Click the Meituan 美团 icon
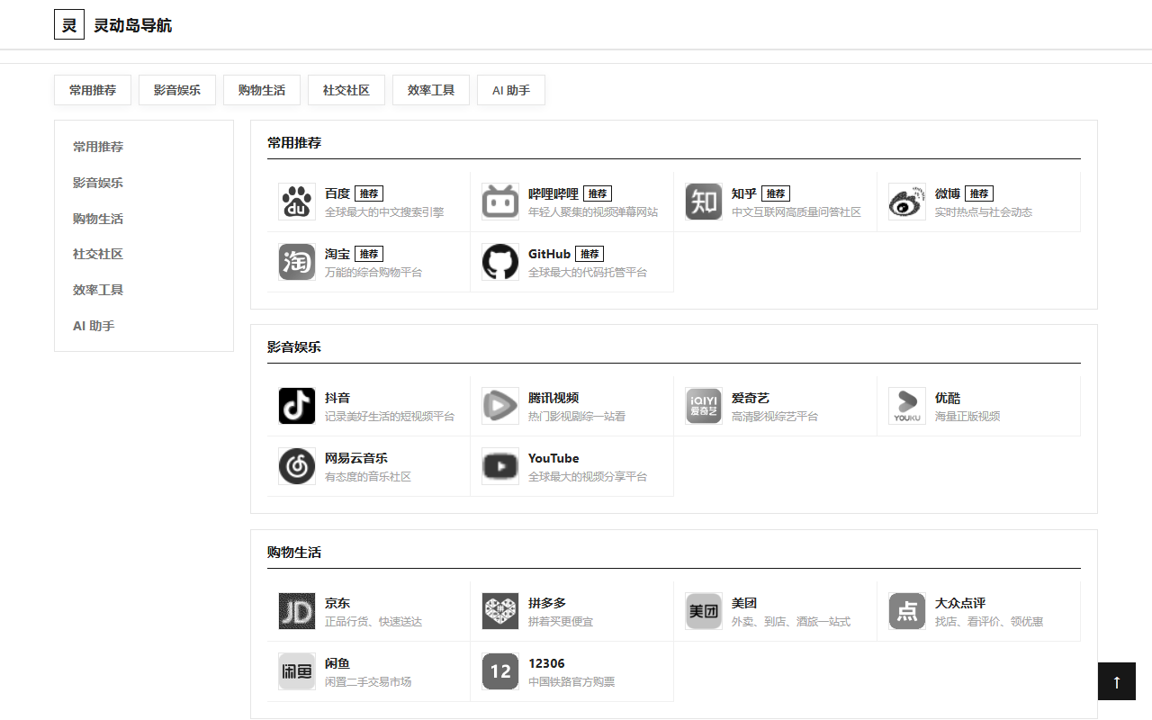 point(704,611)
